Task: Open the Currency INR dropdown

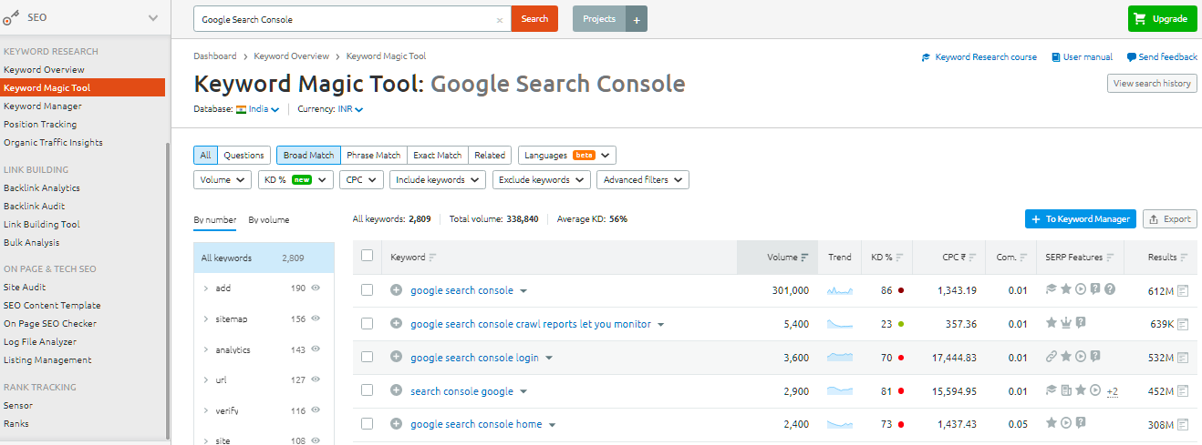Action: tap(351, 109)
